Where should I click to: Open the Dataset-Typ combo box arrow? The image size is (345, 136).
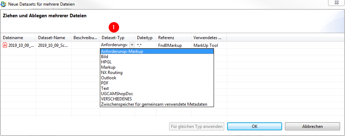132,45
